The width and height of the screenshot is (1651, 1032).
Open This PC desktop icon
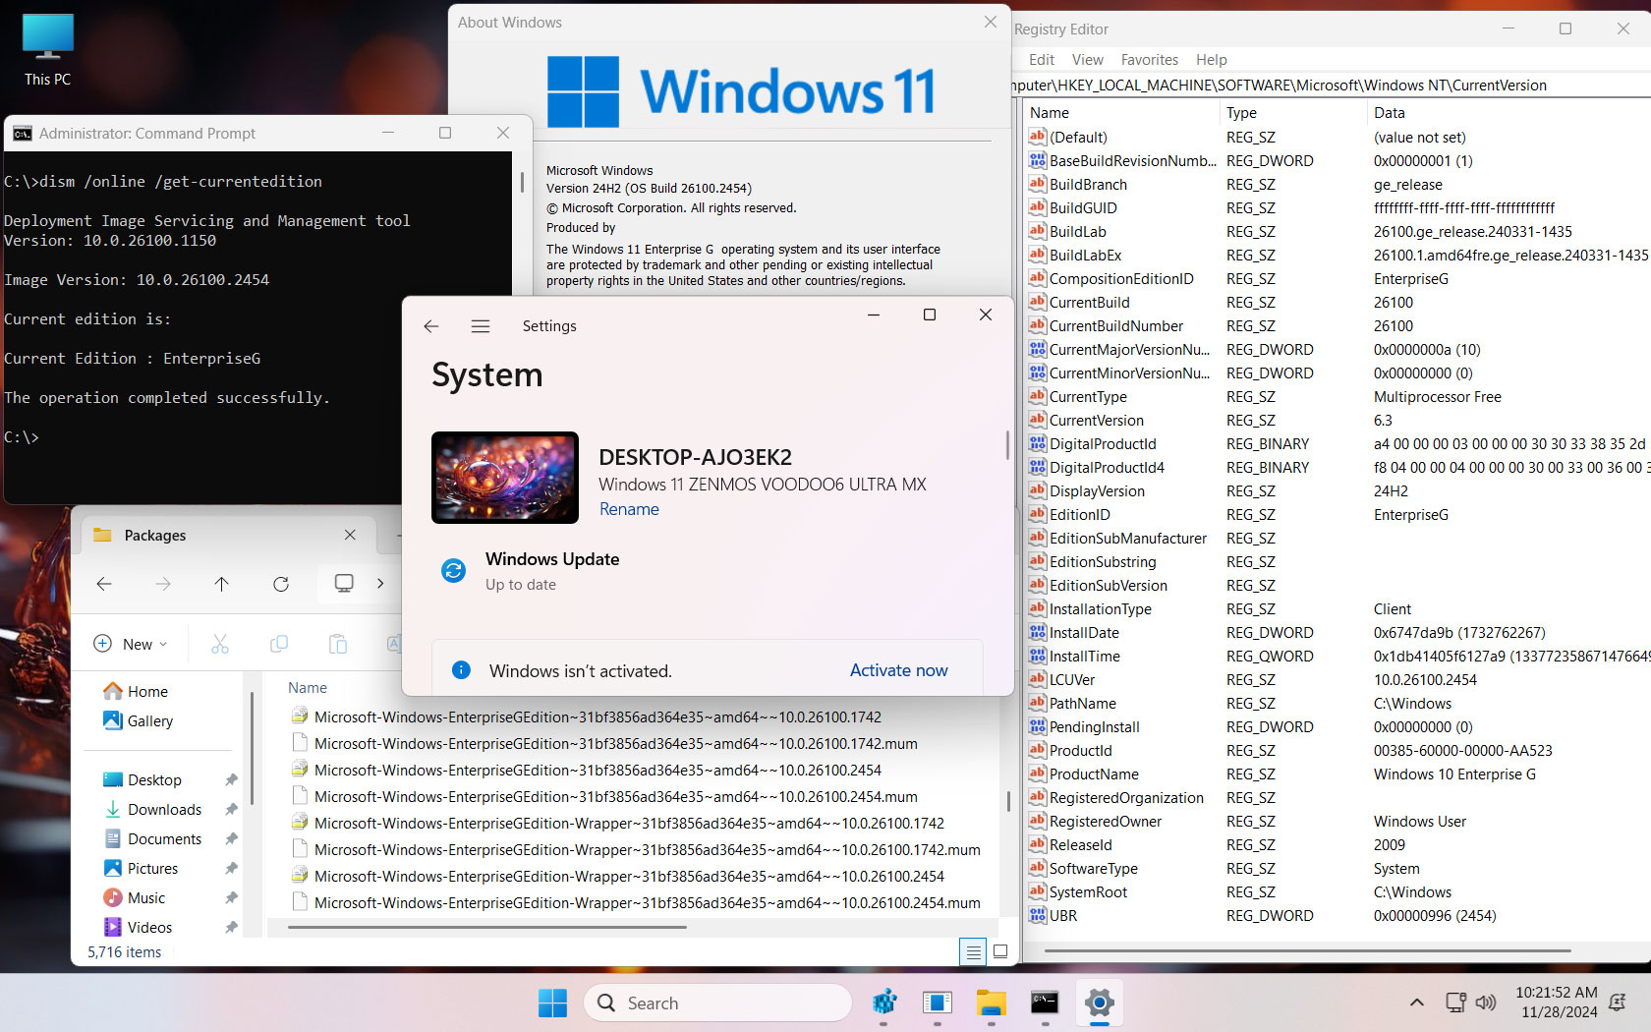(x=47, y=51)
